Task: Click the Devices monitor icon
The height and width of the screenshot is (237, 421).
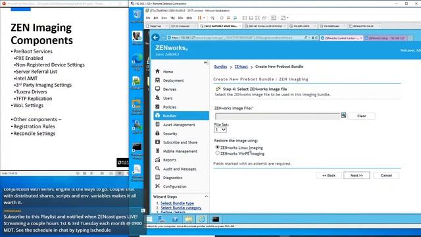Action: coord(158,89)
